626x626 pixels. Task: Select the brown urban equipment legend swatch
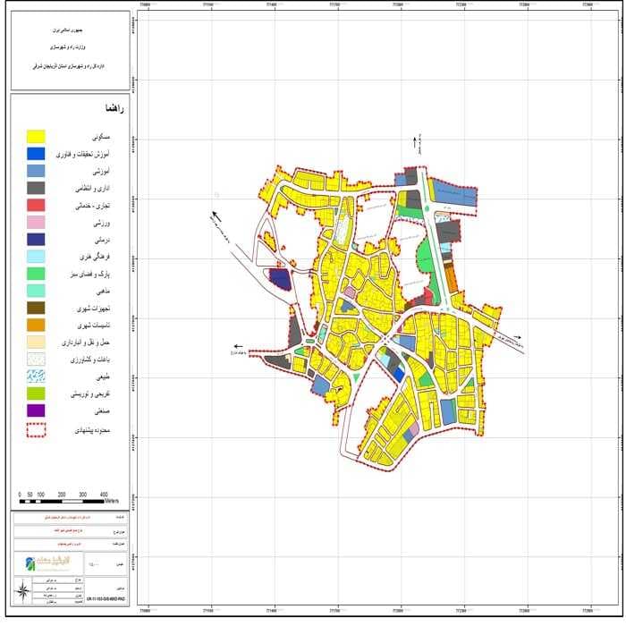point(36,308)
